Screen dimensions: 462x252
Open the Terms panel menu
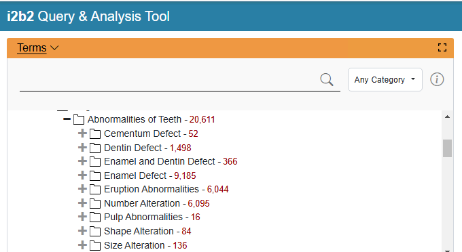[38, 48]
